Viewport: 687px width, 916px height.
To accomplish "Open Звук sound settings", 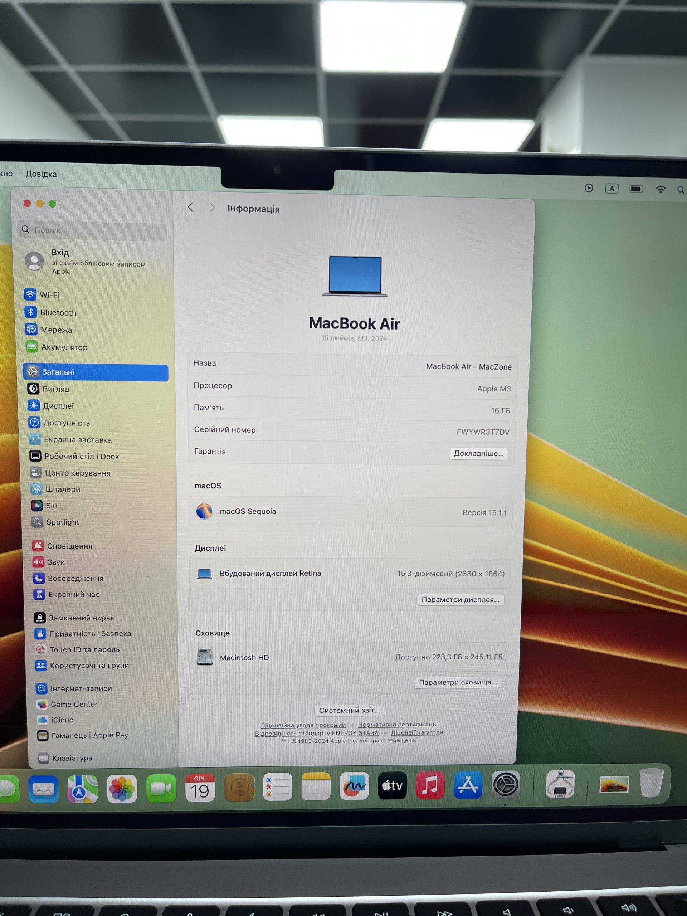I will tap(49, 562).
